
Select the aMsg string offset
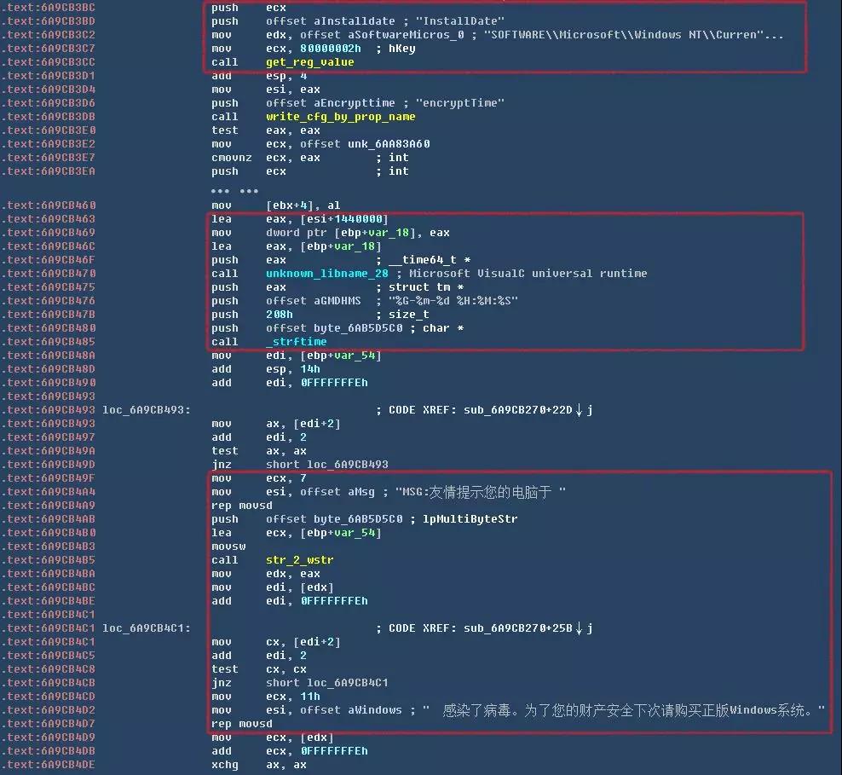click(x=360, y=492)
